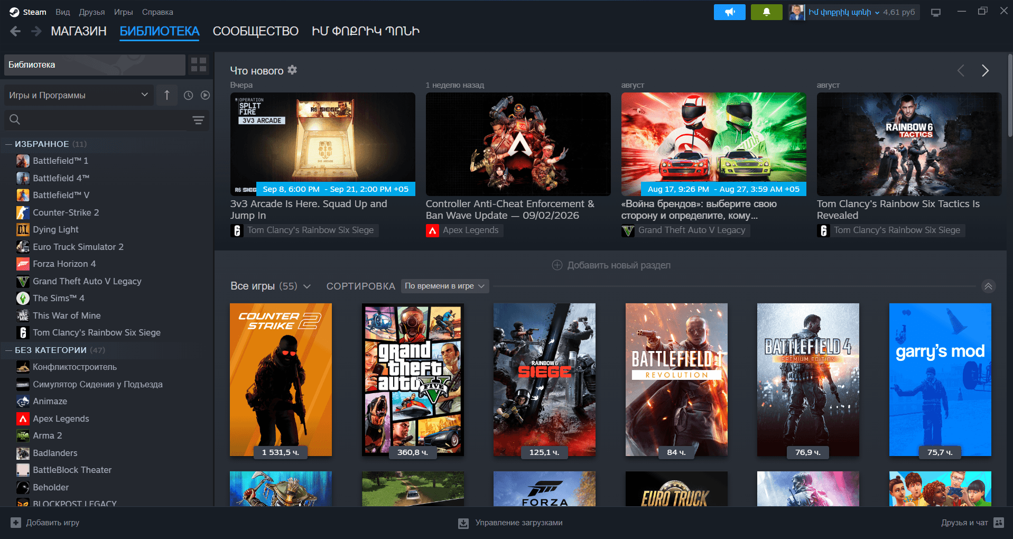Screen dimensions: 1013x539
Task: Open Garry's Mod game cover
Action: [940, 379]
